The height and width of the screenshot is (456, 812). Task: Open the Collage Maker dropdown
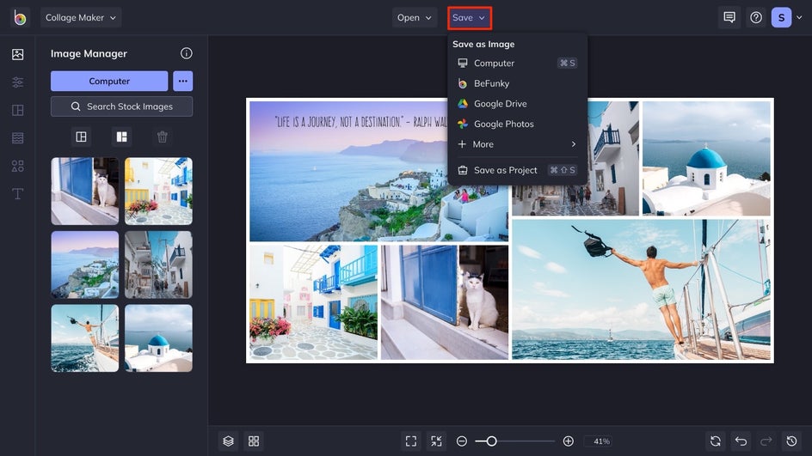coord(81,17)
